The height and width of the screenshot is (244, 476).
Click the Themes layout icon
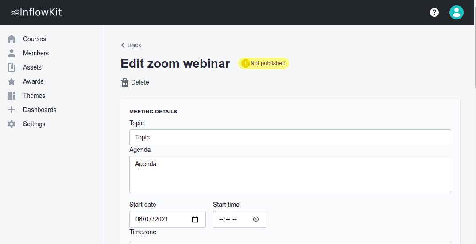[x=12, y=96]
